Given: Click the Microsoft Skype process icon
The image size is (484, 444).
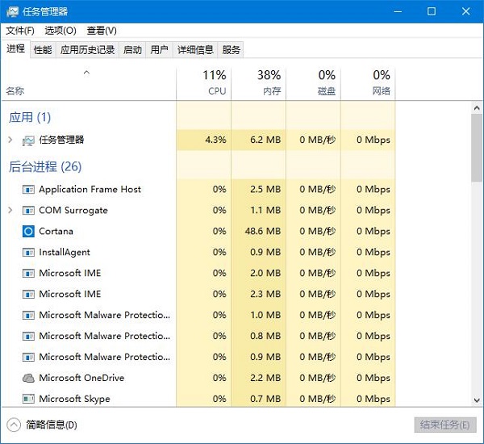Looking at the screenshot, I should click(x=28, y=399).
